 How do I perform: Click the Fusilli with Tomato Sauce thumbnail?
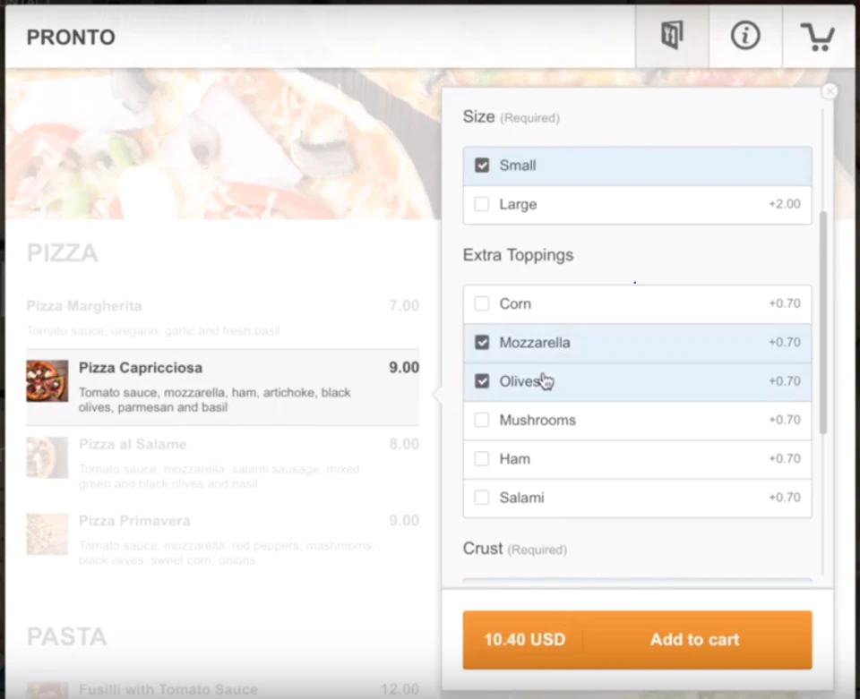47,690
